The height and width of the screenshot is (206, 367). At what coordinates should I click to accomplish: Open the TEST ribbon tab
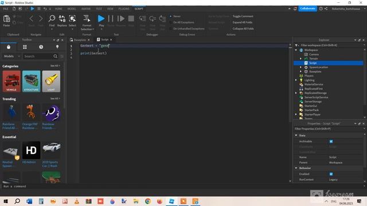coord(99,9)
